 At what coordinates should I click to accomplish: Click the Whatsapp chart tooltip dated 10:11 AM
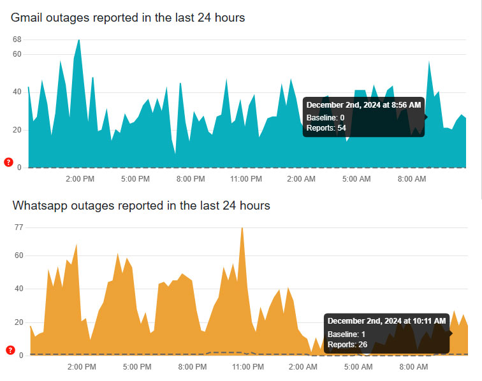coord(387,333)
